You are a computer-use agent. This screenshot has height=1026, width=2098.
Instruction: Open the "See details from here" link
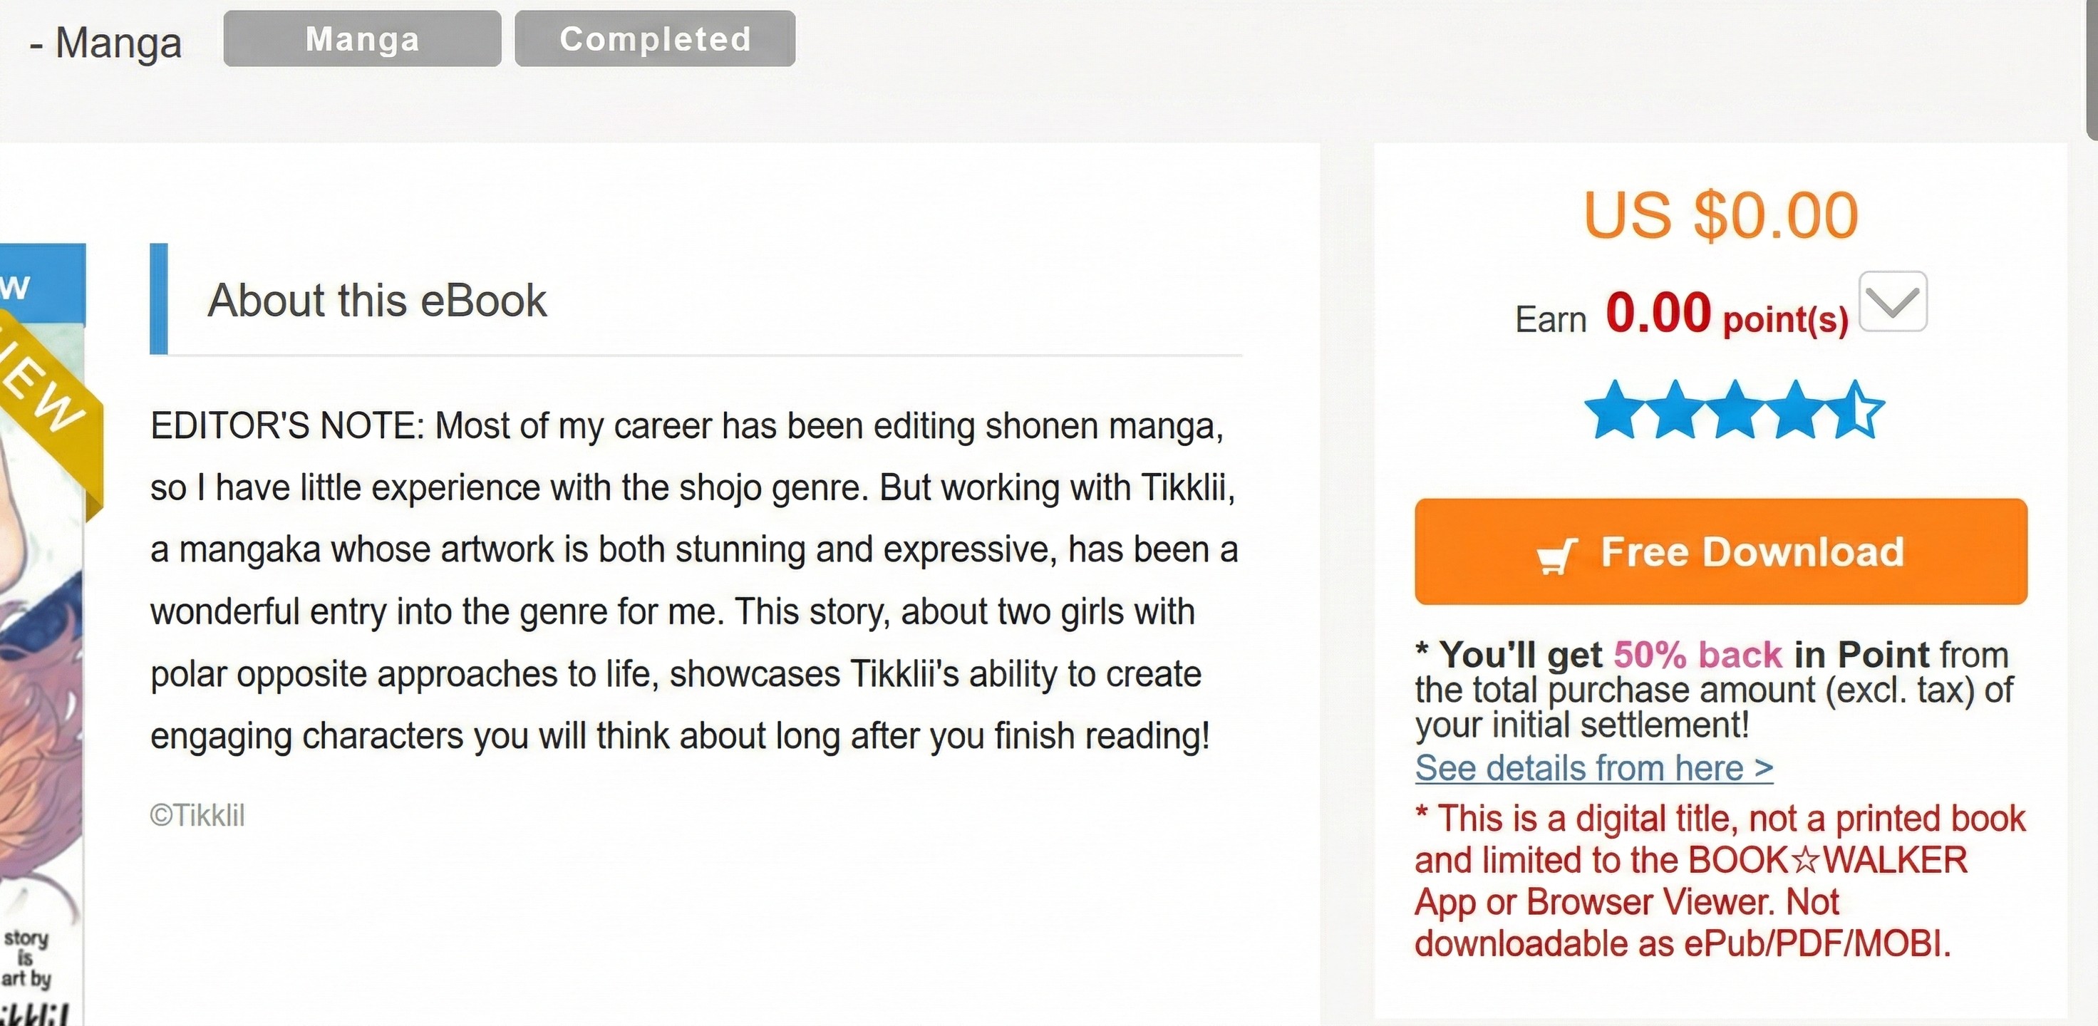1594,768
